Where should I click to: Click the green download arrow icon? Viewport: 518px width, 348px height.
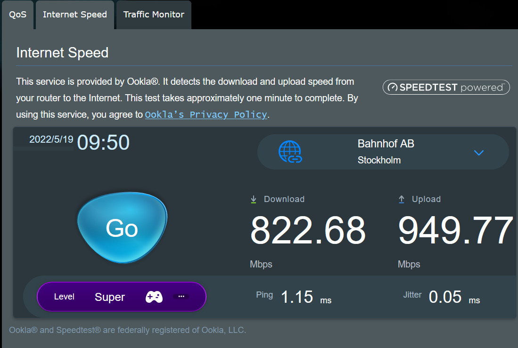coord(254,200)
